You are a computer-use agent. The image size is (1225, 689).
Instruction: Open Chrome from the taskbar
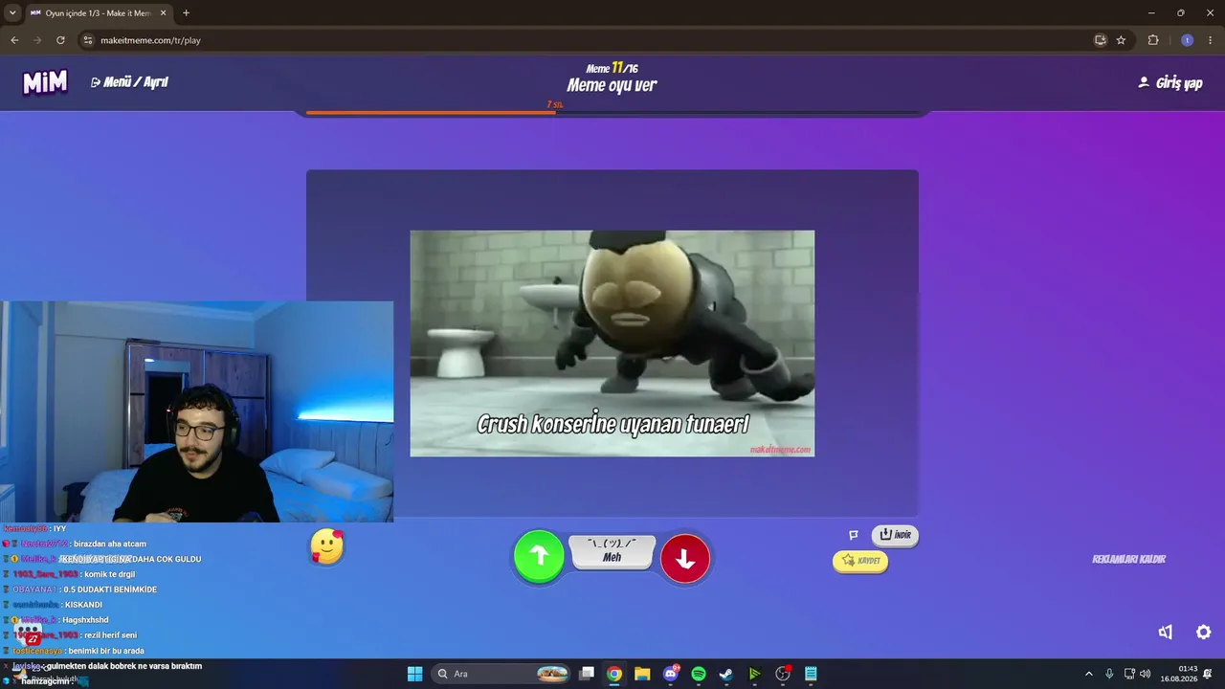(614, 674)
